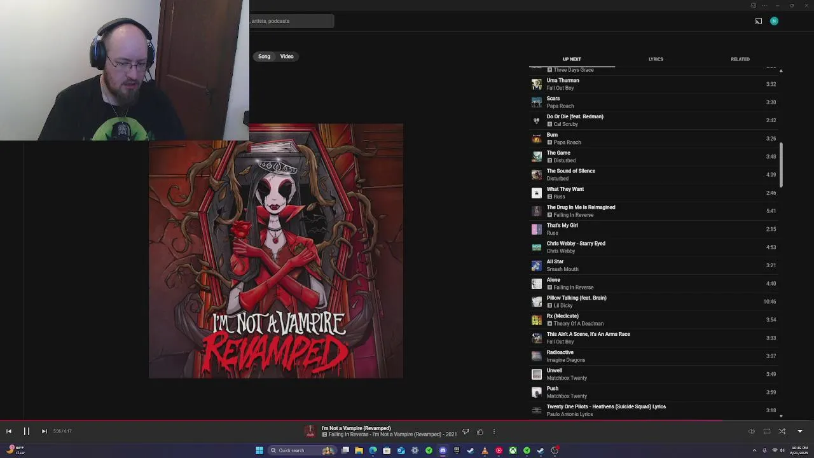The height and width of the screenshot is (458, 814).
Task: Play Burn by Papa Roach
Action: (x=654, y=139)
